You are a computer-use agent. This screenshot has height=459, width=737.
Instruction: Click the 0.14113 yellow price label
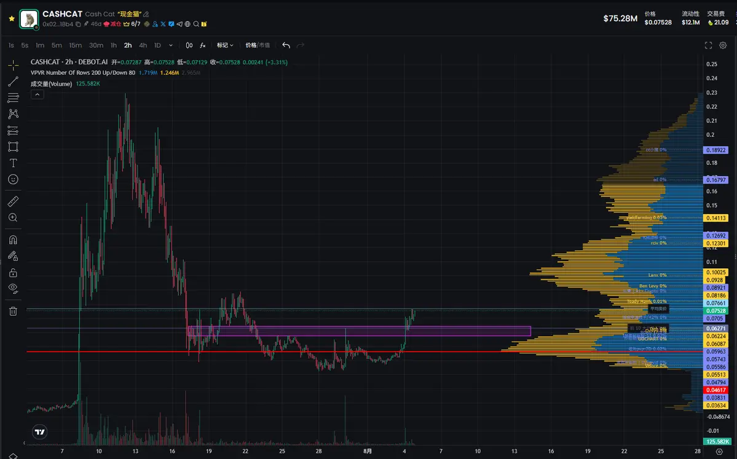pyautogui.click(x=716, y=218)
